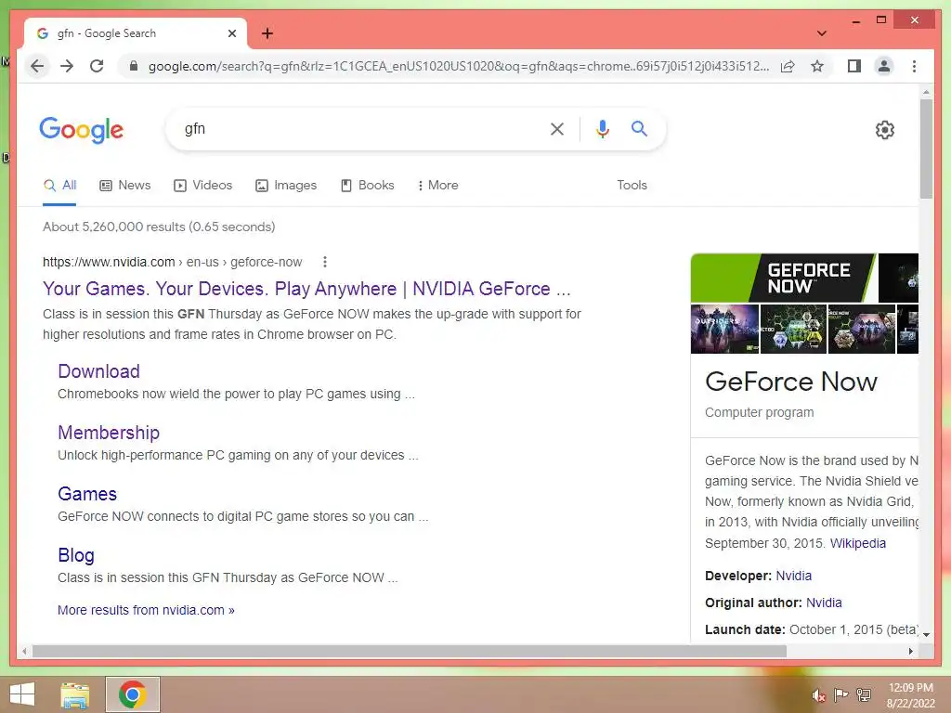Open Chrome's three-dot menu
951x713 pixels.
(x=914, y=66)
